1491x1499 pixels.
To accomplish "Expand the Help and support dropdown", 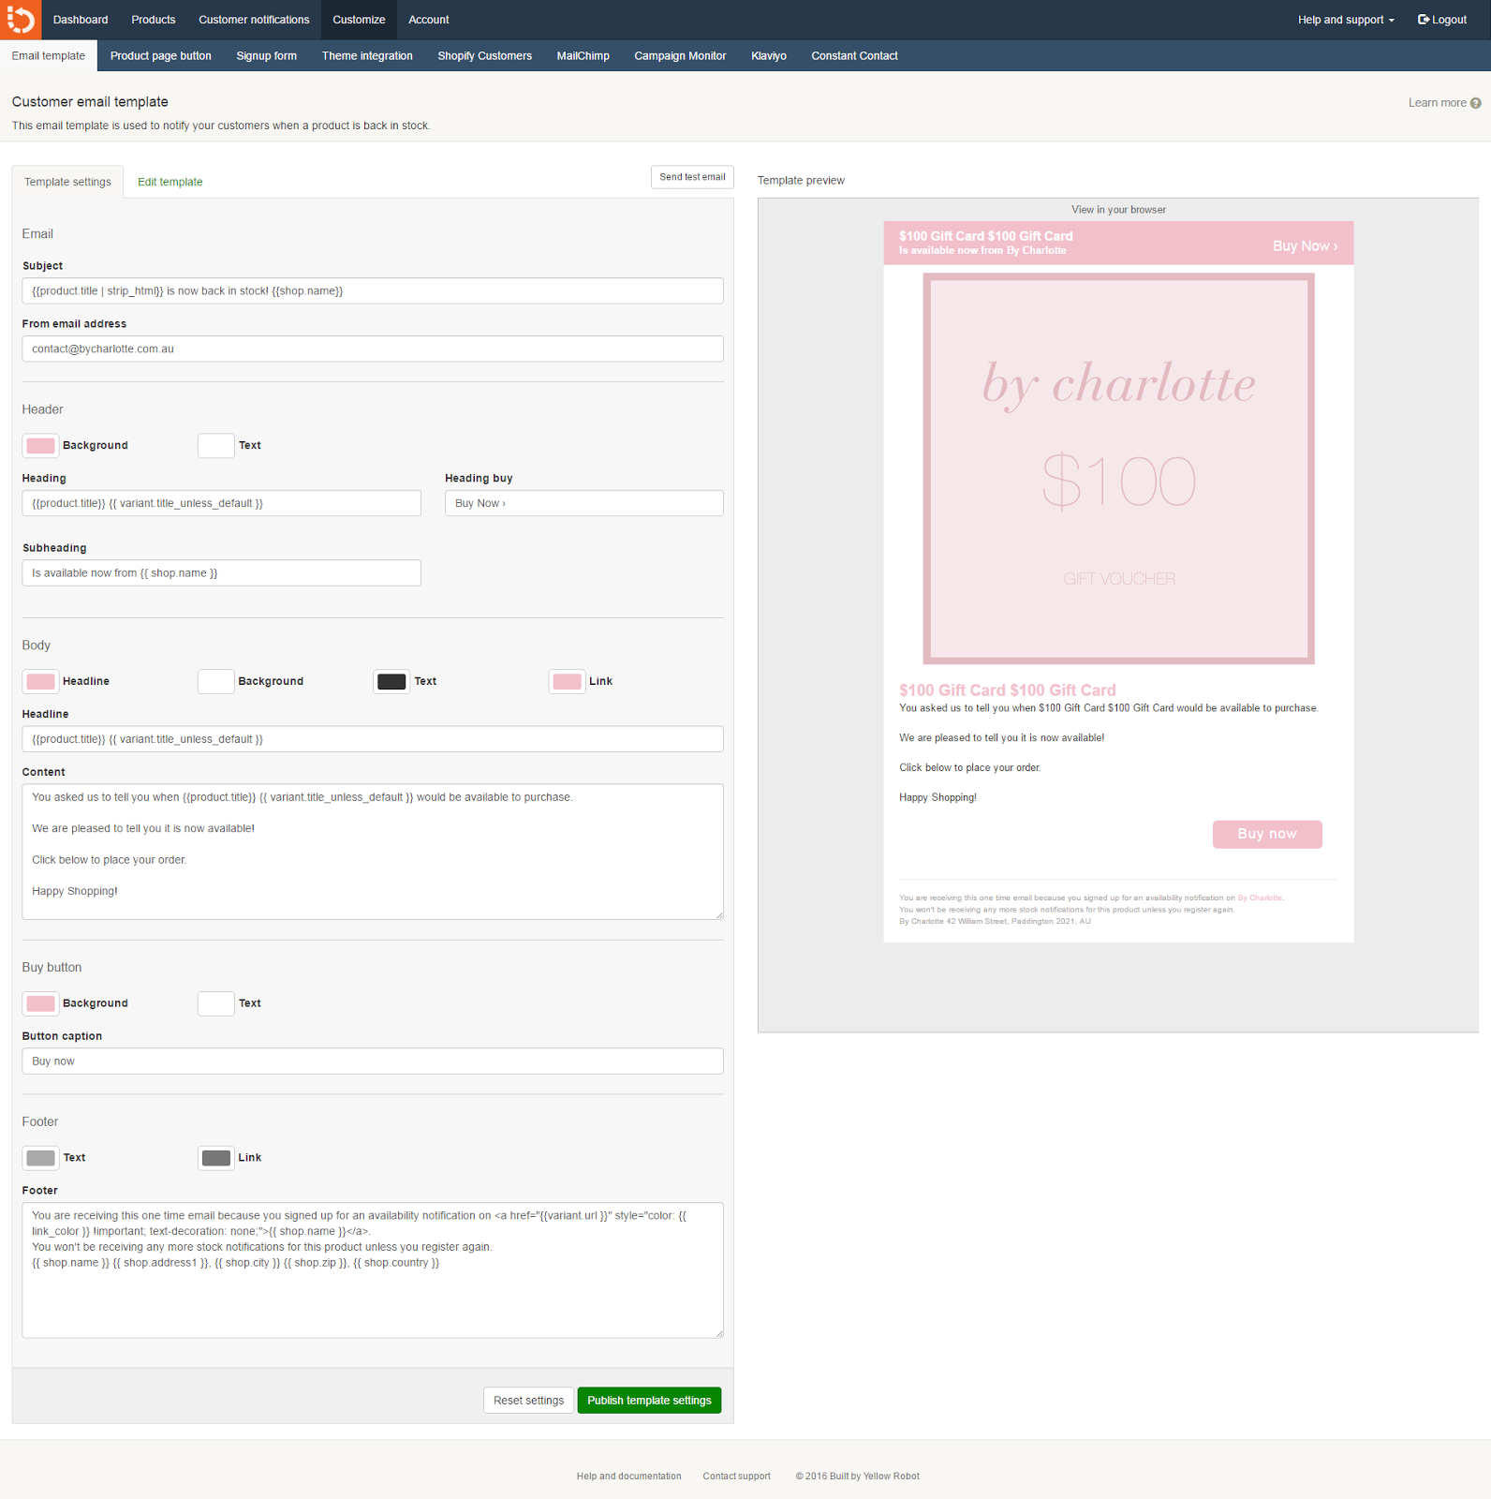I will (x=1345, y=20).
